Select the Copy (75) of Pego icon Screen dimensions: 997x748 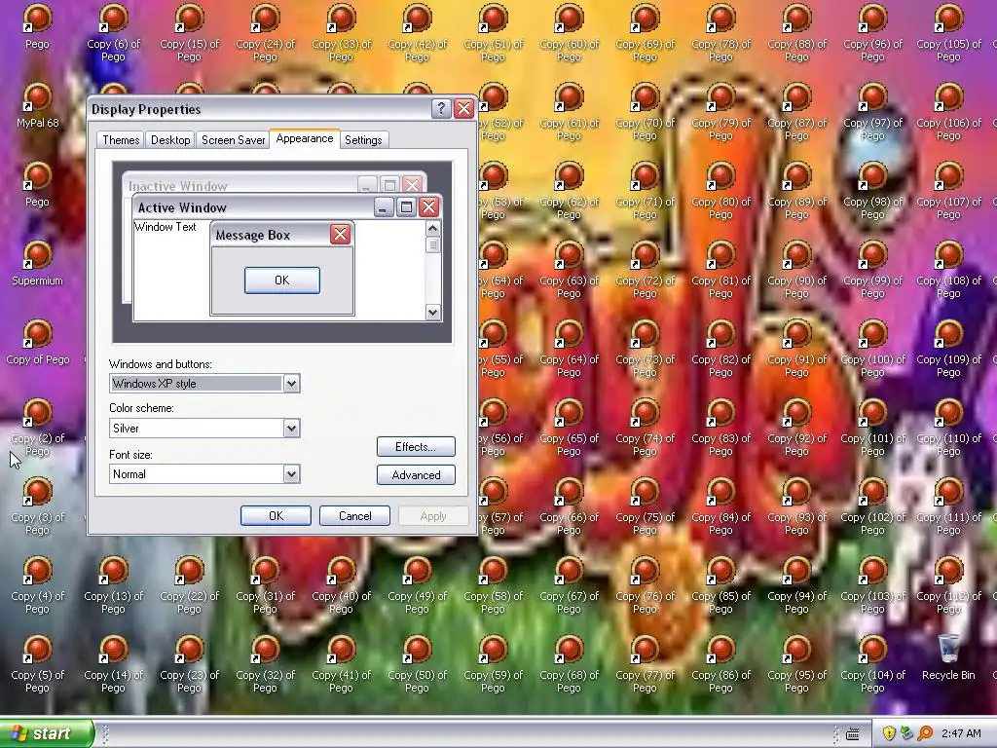click(x=645, y=505)
